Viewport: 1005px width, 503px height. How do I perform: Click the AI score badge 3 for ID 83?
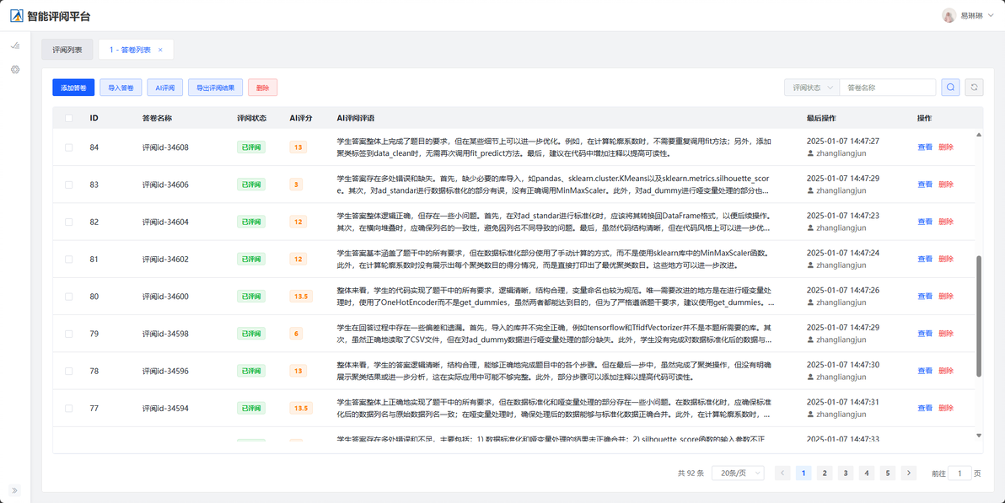pos(296,185)
